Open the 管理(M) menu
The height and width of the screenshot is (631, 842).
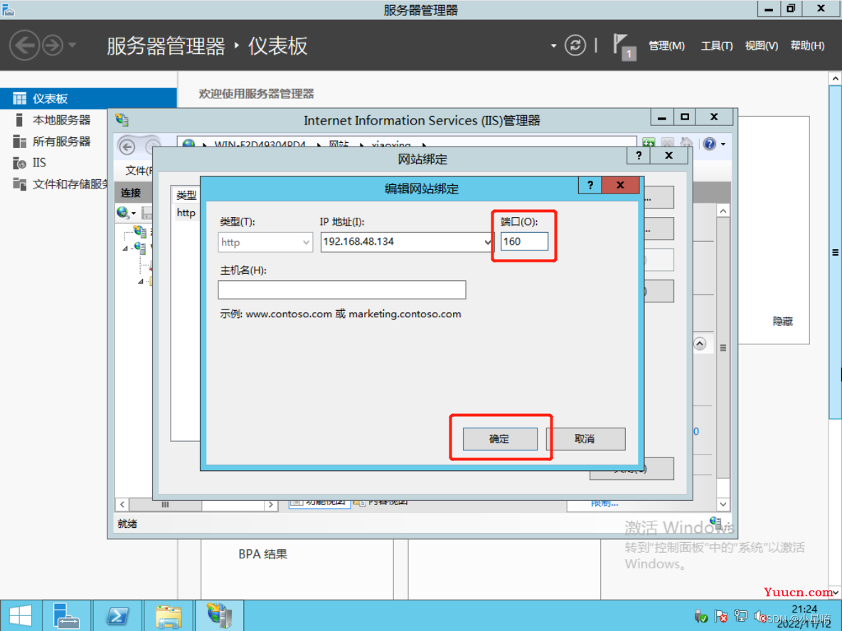[666, 46]
